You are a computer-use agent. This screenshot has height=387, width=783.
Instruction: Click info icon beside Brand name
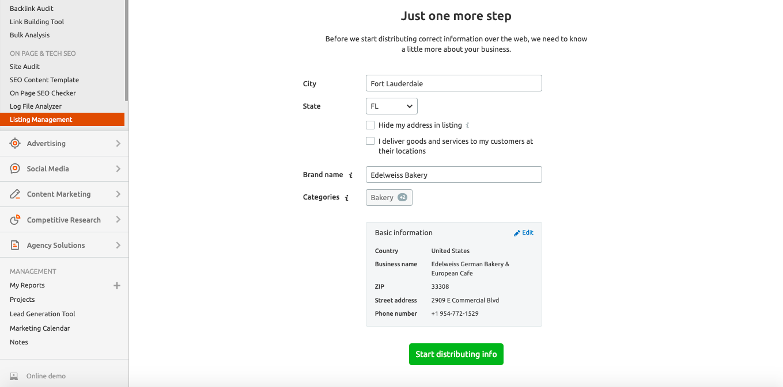click(351, 175)
